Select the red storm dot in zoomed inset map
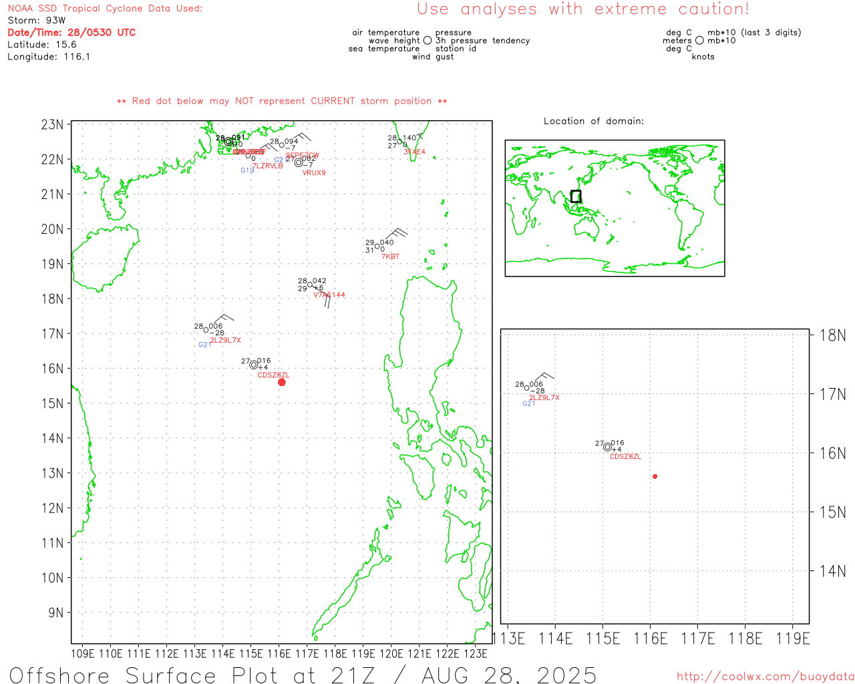 655,476
